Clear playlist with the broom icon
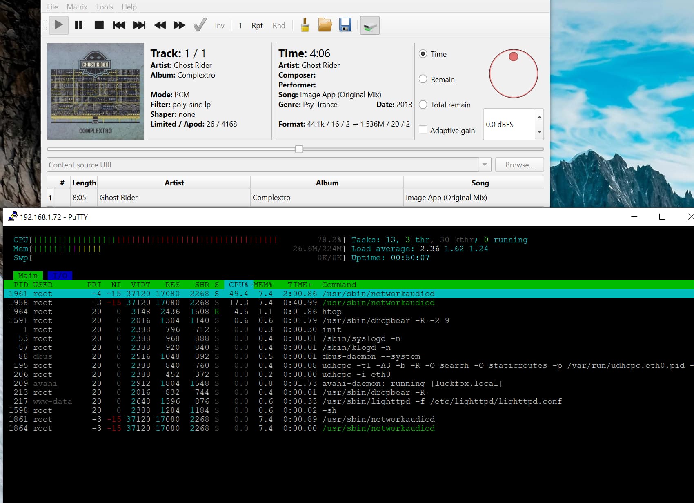This screenshot has height=503, width=694. [x=305, y=25]
